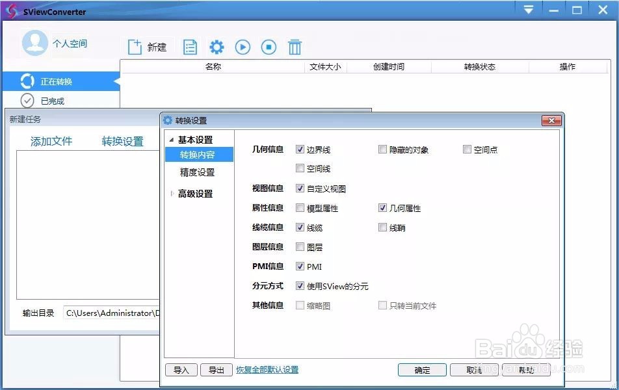
Task: Open the conversion log list icon
Action: (190, 46)
